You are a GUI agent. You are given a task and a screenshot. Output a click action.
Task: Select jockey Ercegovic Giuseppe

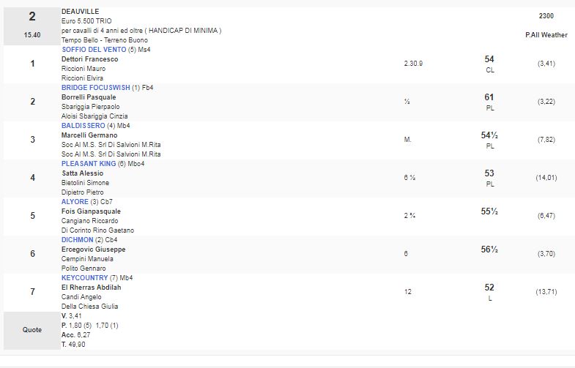tap(93, 249)
